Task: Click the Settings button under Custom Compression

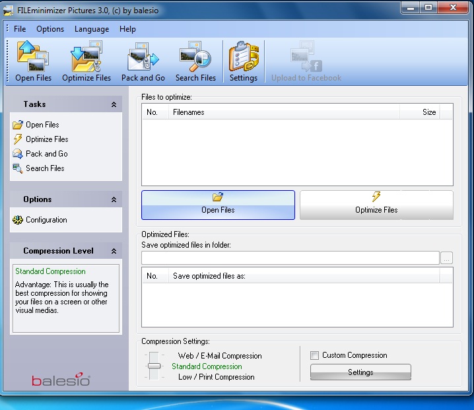Action: pyautogui.click(x=360, y=372)
